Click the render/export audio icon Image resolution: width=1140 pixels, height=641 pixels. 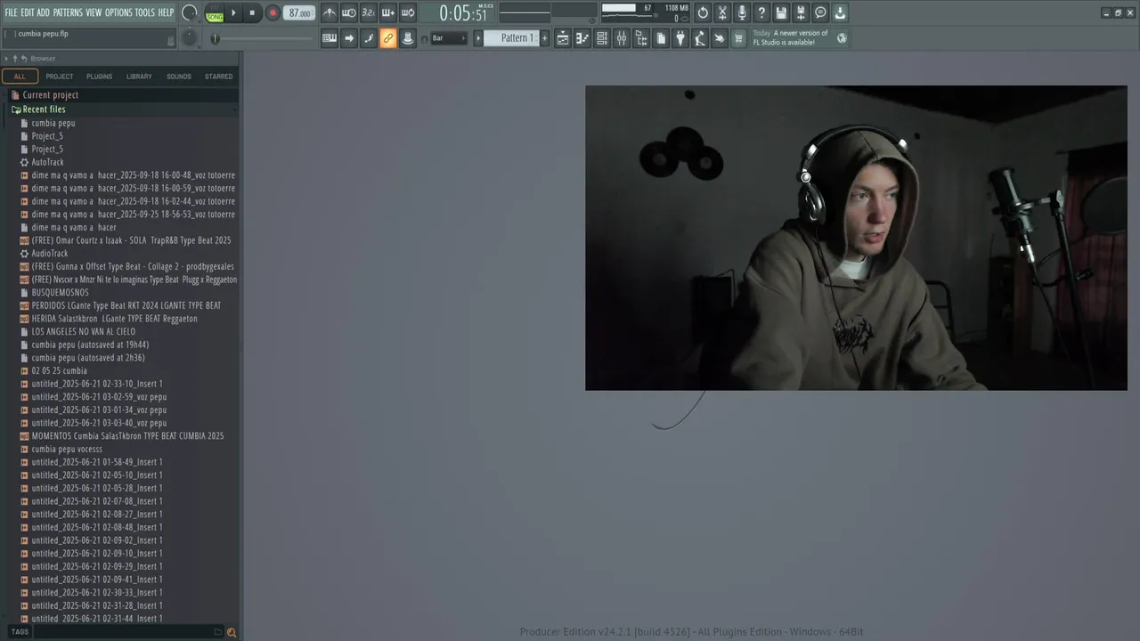tap(801, 13)
